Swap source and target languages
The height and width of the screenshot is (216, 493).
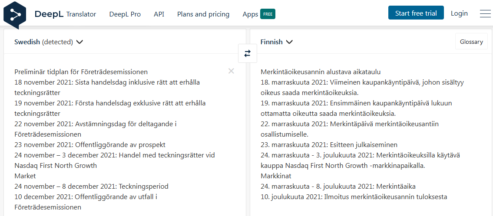[248, 53]
